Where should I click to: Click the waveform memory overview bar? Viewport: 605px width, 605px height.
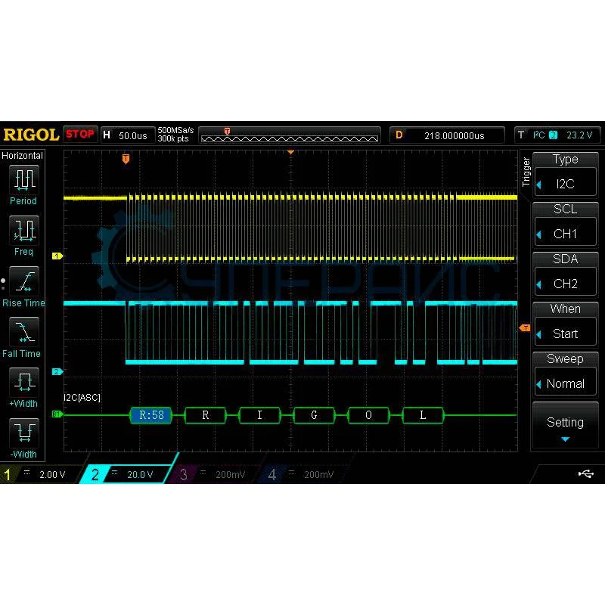coord(289,135)
